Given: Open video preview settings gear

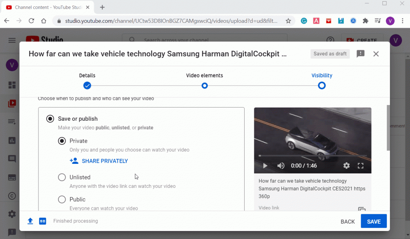Looking at the screenshot, I should click(346, 166).
